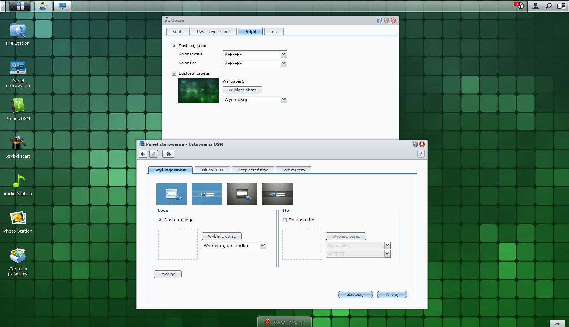The height and width of the screenshot is (327, 569).
Task: Open Pomoc DSM help icon
Action: coord(18,106)
